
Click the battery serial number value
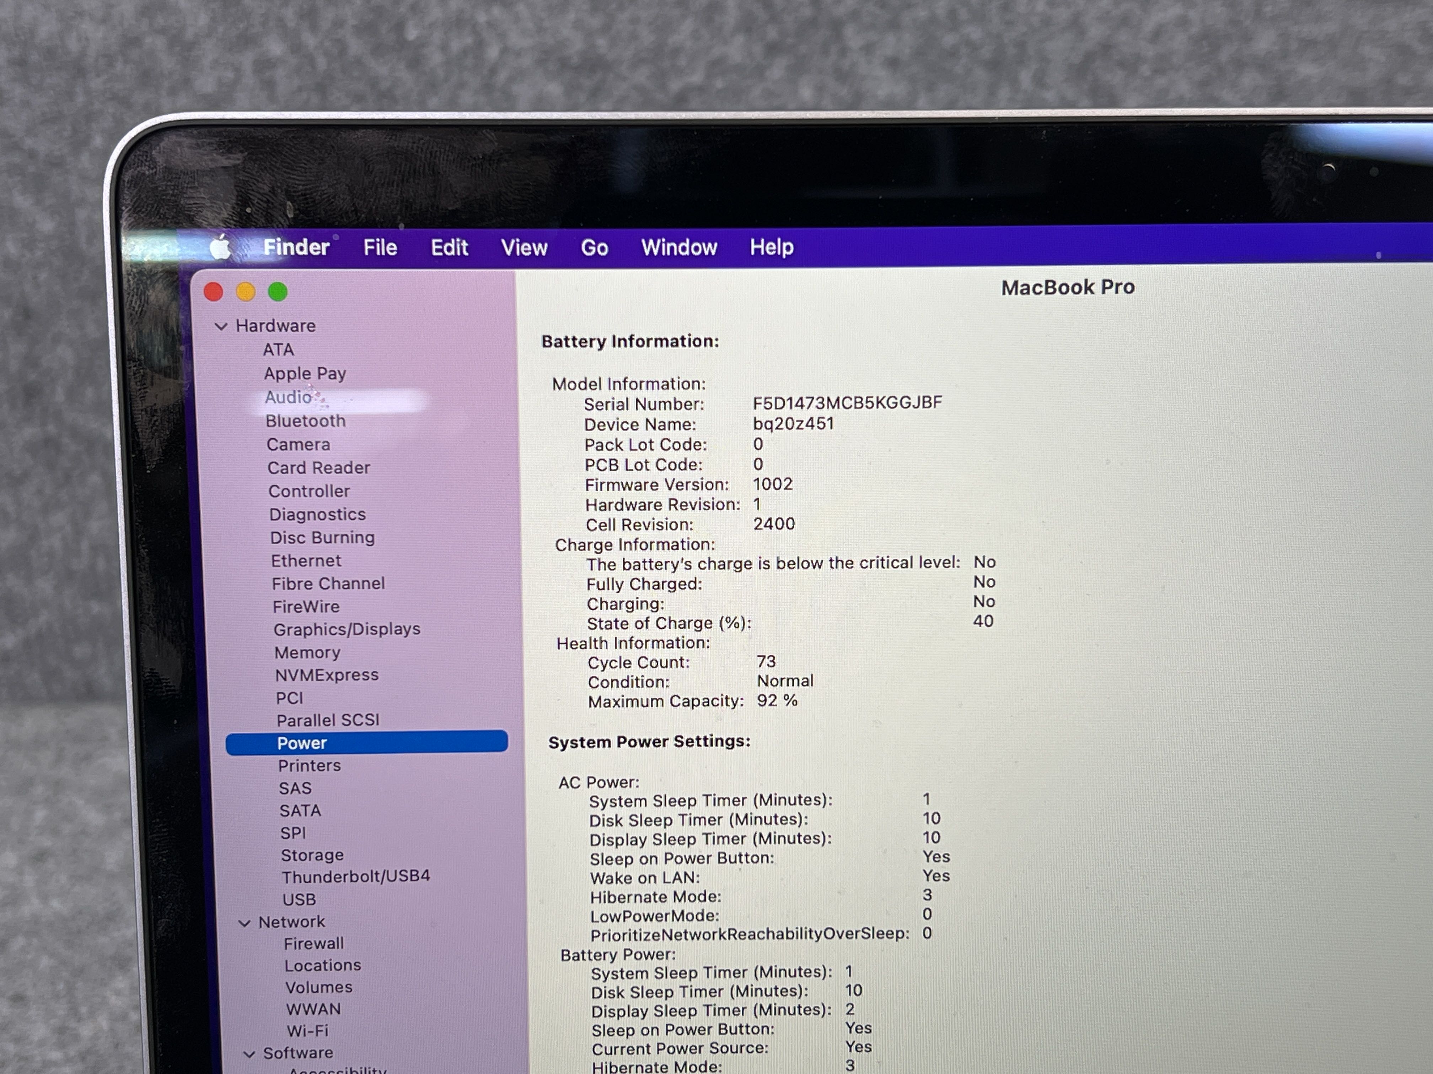pyautogui.click(x=847, y=403)
